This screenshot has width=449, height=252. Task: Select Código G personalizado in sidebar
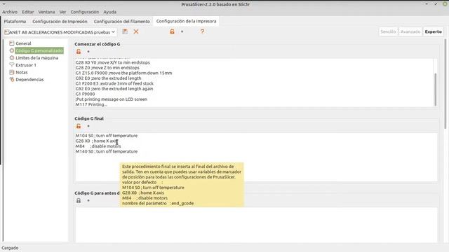(39, 50)
